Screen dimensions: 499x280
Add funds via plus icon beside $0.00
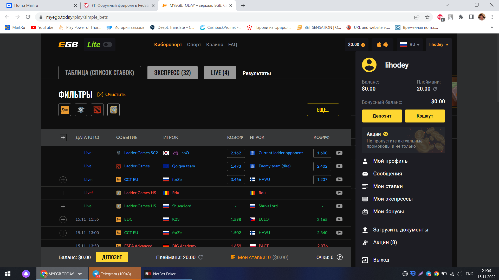coord(363,45)
